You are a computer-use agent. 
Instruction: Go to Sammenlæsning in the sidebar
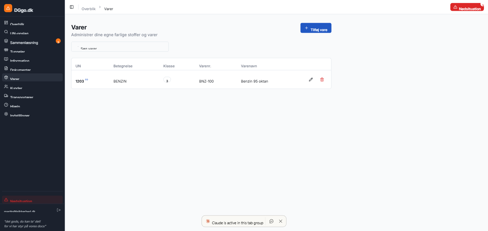tap(32, 41)
